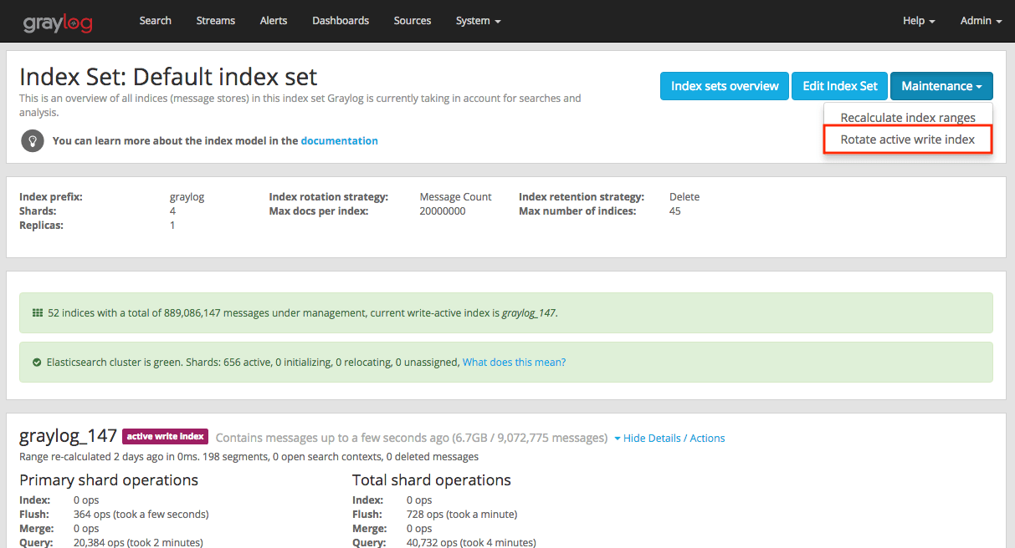Select Rotate active write index

point(908,140)
